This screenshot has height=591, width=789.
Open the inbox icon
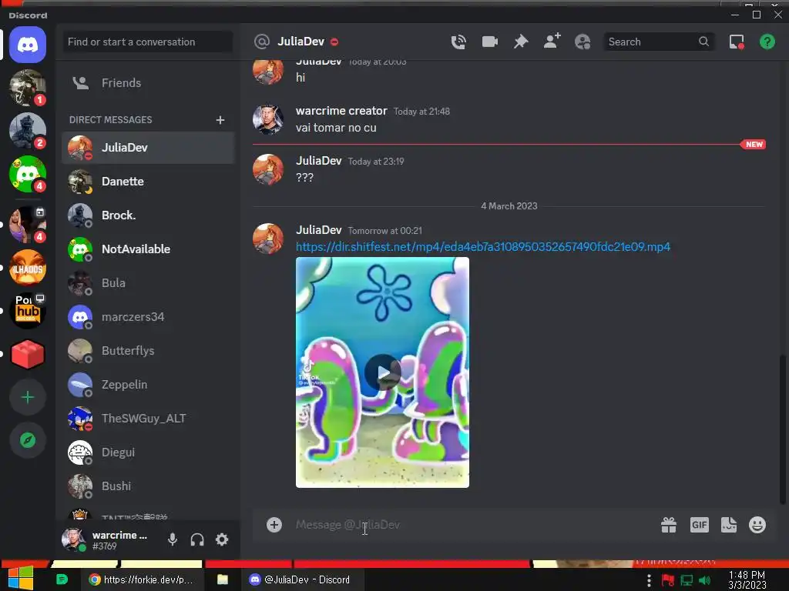(x=737, y=42)
